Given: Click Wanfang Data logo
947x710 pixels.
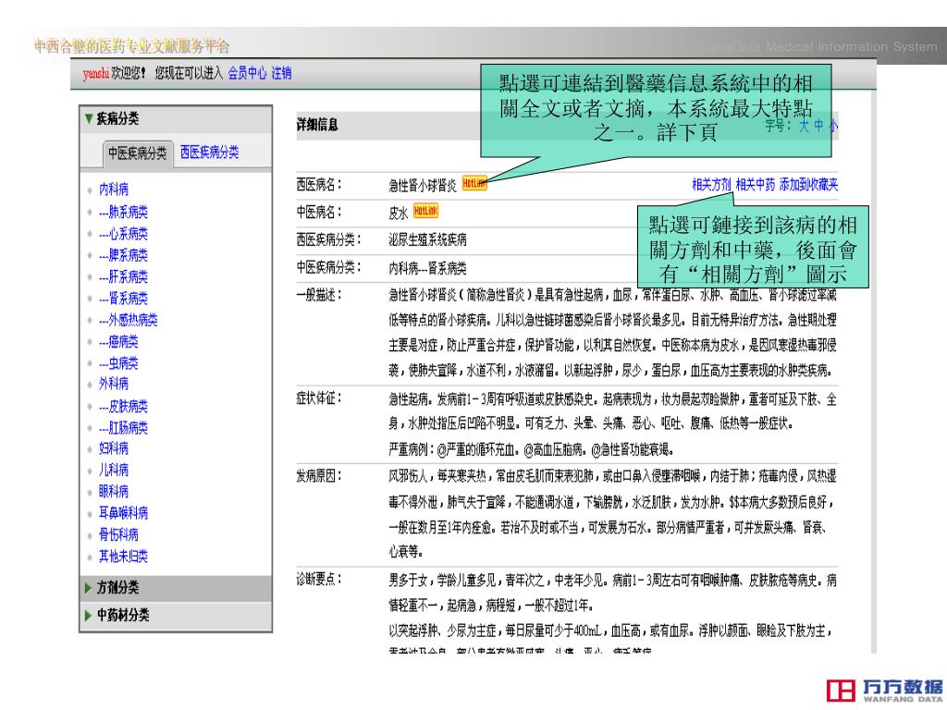Looking at the screenshot, I should (885, 690).
